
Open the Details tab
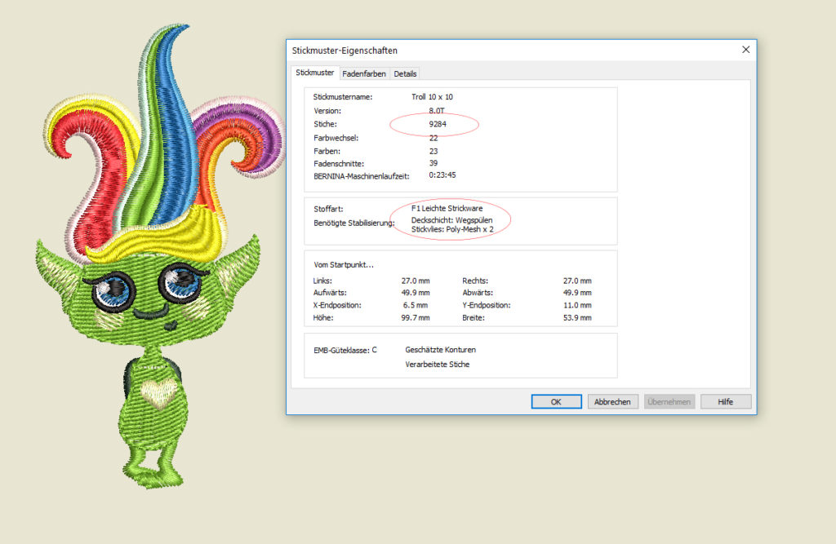pos(405,73)
